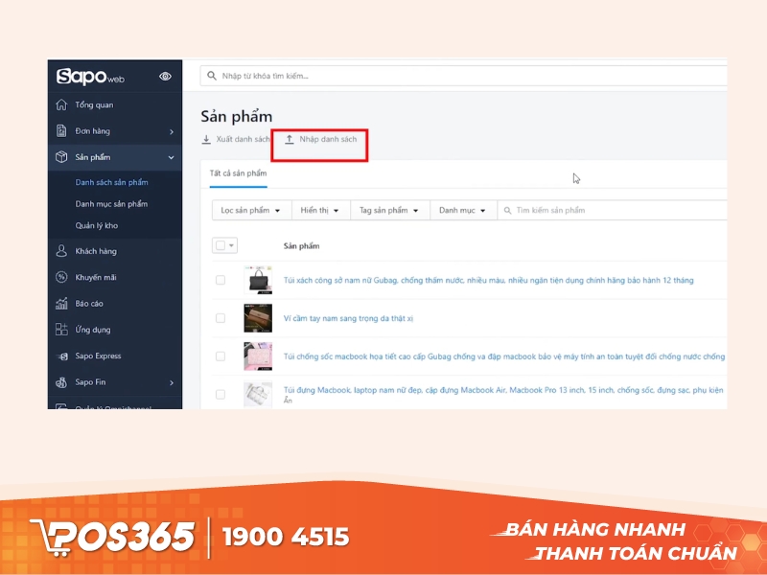Open the Báo cáo reports section

[88, 303]
